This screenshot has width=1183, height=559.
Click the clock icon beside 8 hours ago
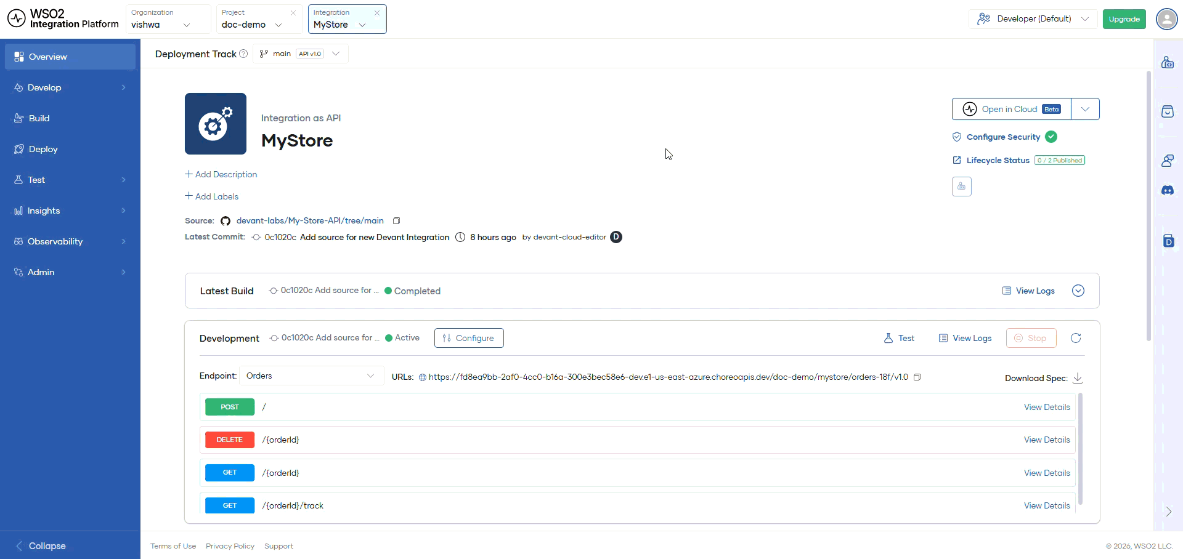tap(460, 237)
